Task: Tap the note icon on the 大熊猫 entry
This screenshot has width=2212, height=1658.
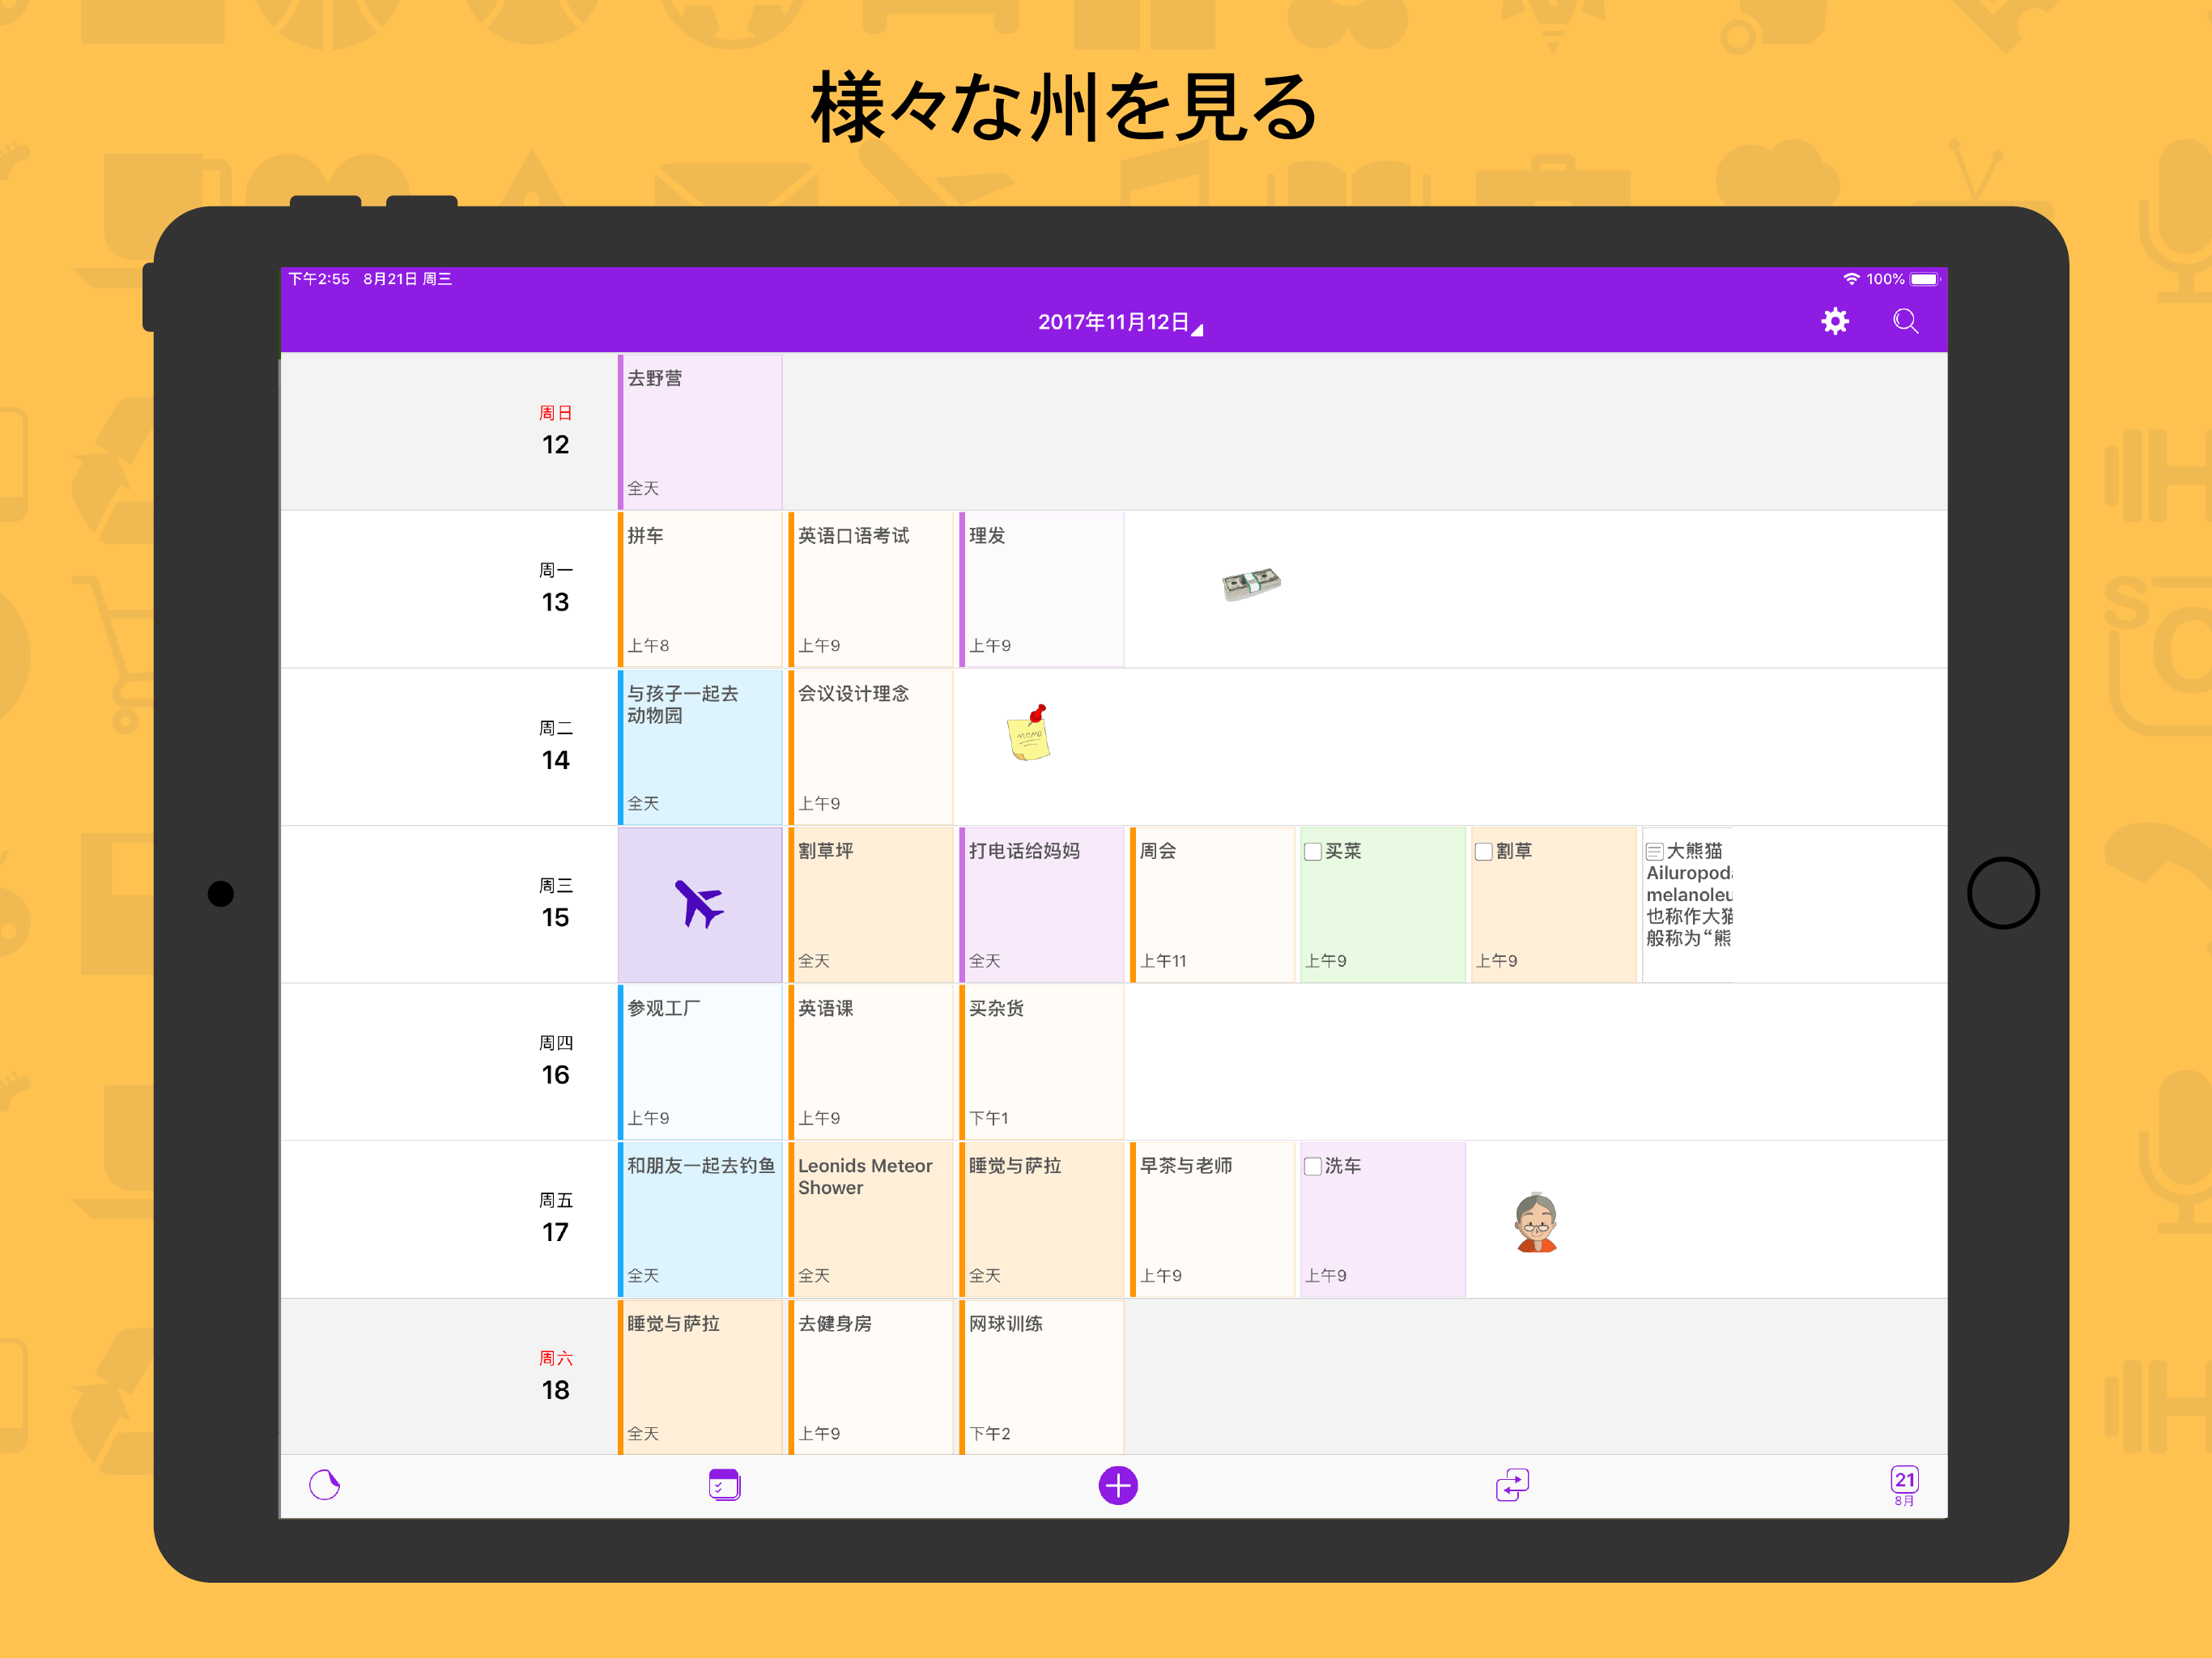Action: (x=1654, y=851)
